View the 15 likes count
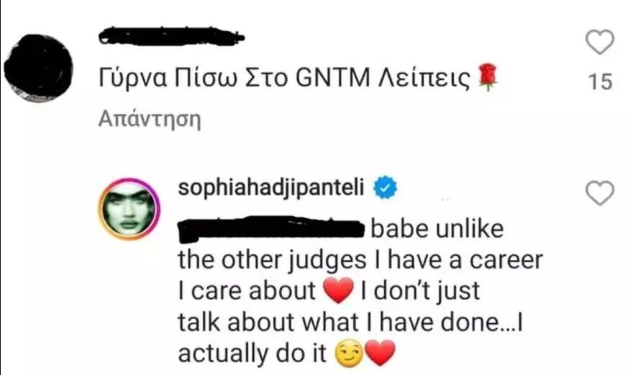 [600, 82]
